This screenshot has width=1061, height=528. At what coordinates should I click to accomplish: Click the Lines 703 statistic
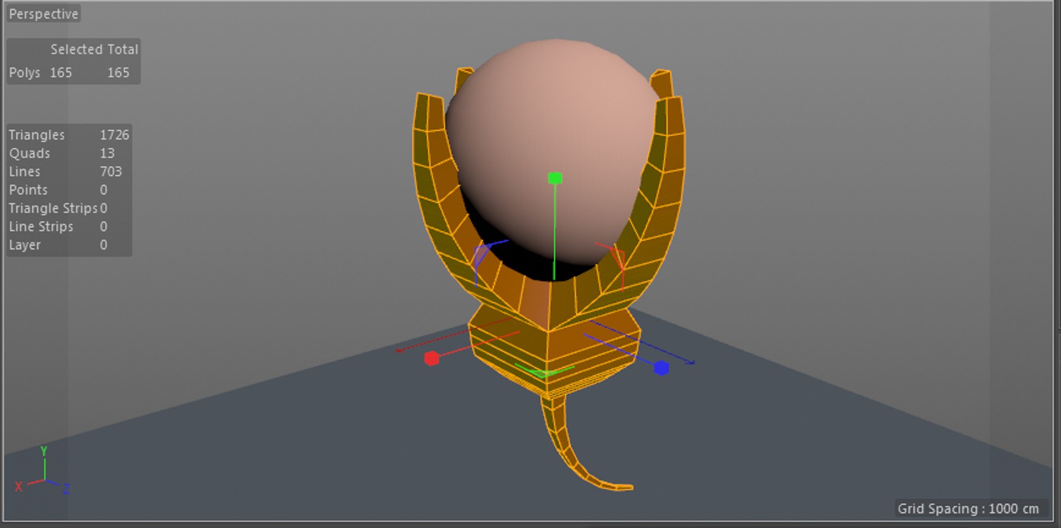coord(65,171)
